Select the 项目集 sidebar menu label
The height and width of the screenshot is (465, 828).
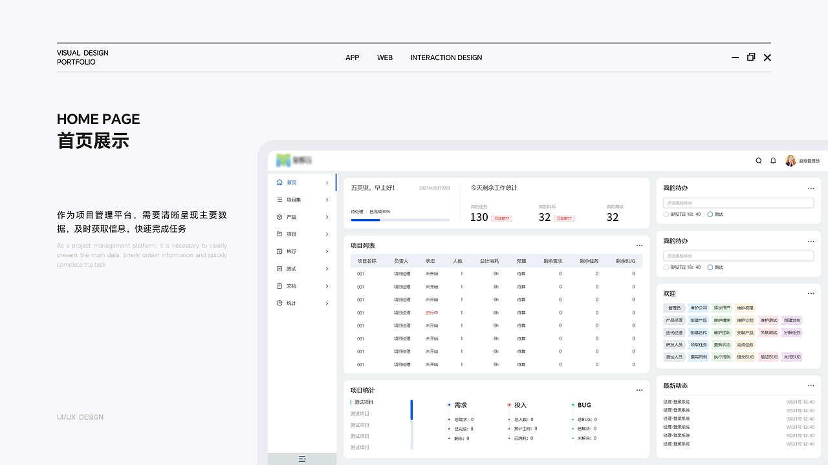click(294, 200)
